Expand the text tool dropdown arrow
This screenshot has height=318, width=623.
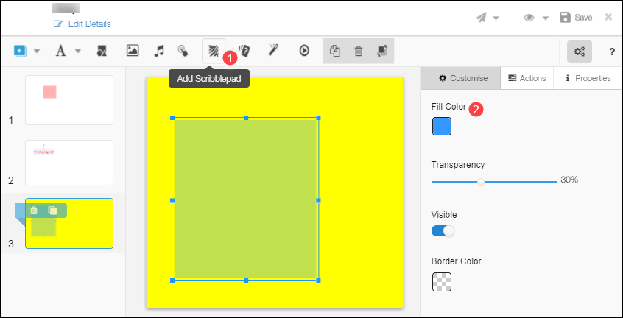point(78,52)
